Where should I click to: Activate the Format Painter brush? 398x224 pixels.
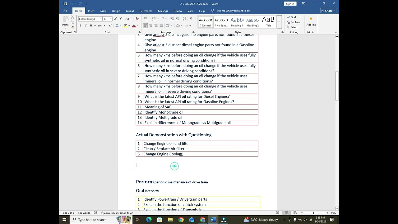click(72, 27)
